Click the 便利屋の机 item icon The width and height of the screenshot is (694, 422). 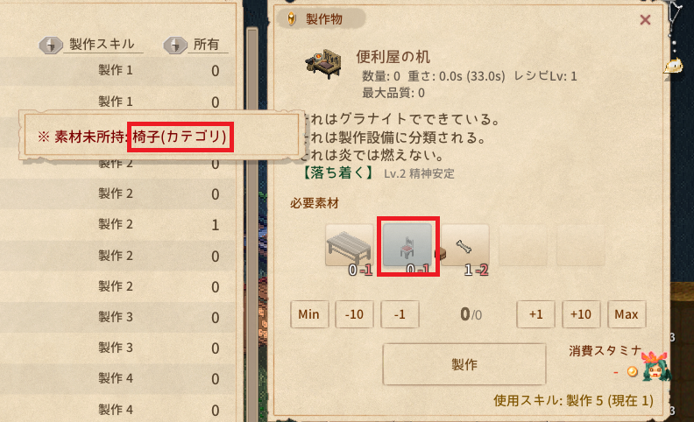point(324,65)
